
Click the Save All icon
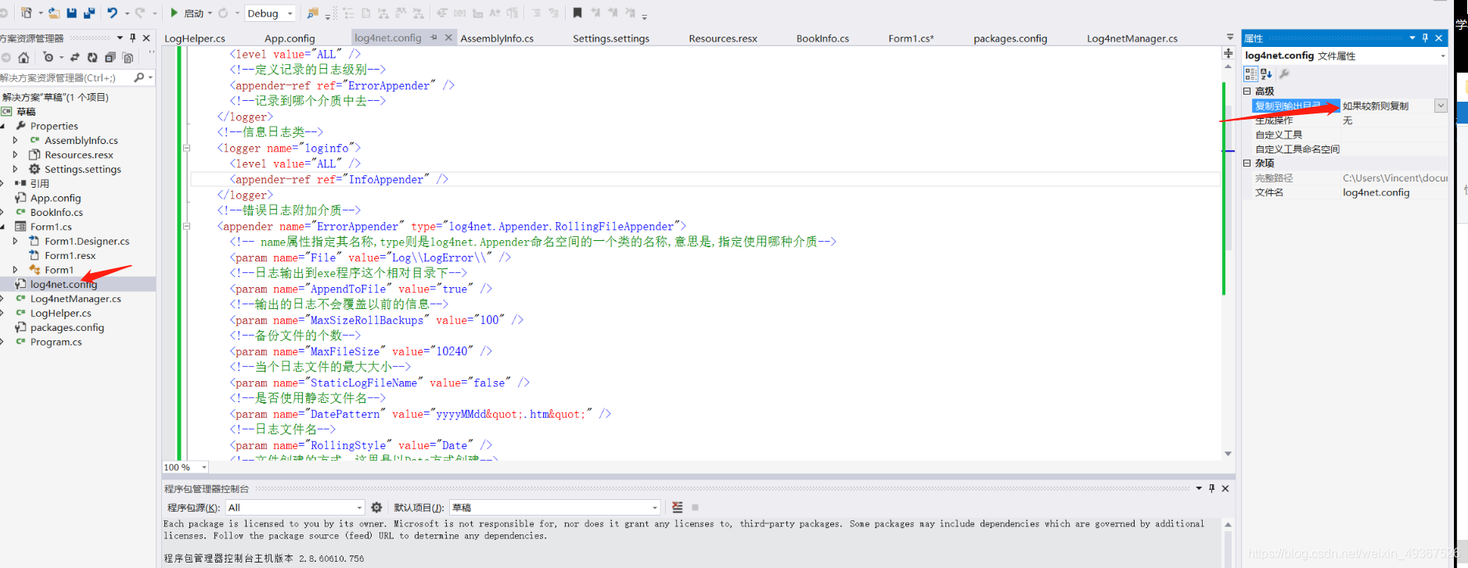pos(89,13)
